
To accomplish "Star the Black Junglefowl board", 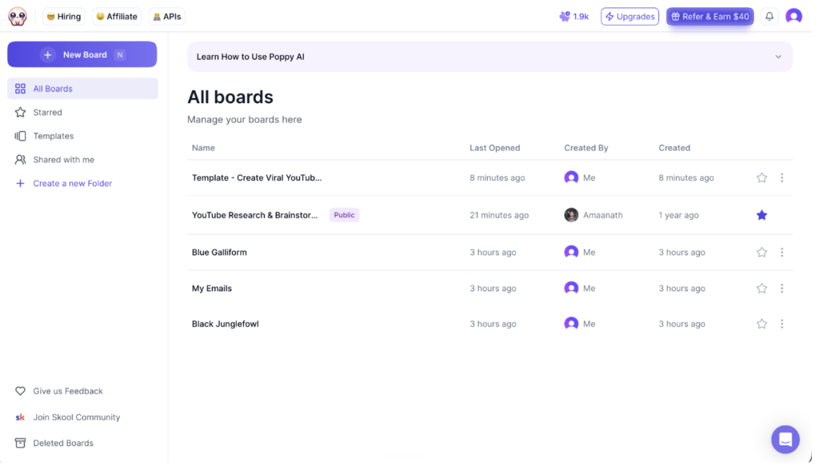I will [761, 324].
